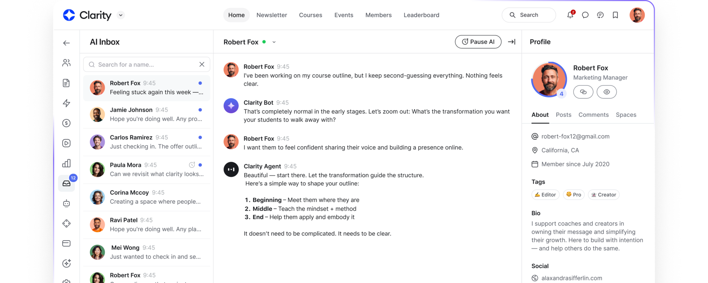
Task: Switch to the Leaderboard tab
Action: (421, 15)
